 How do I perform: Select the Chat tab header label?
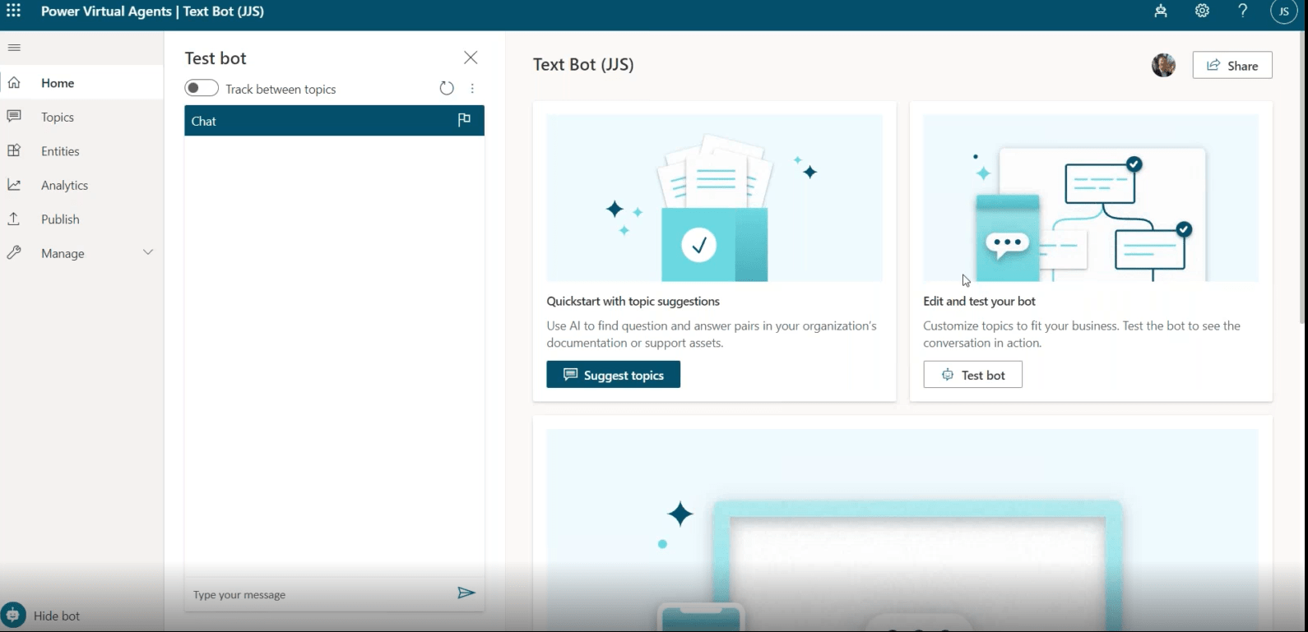[x=204, y=121]
